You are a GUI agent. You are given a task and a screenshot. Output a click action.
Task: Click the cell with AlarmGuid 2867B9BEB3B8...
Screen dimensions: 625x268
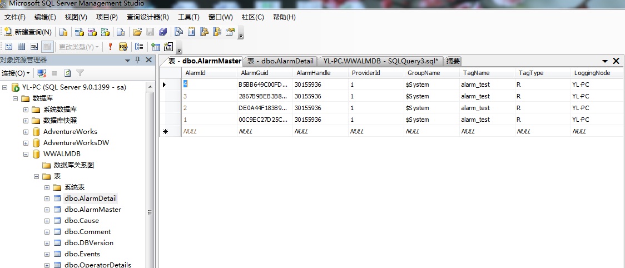tap(265, 96)
